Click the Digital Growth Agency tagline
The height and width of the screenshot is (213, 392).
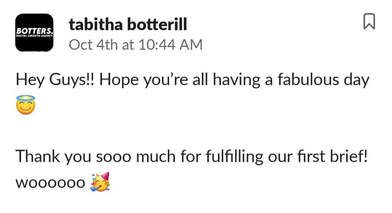click(x=34, y=36)
